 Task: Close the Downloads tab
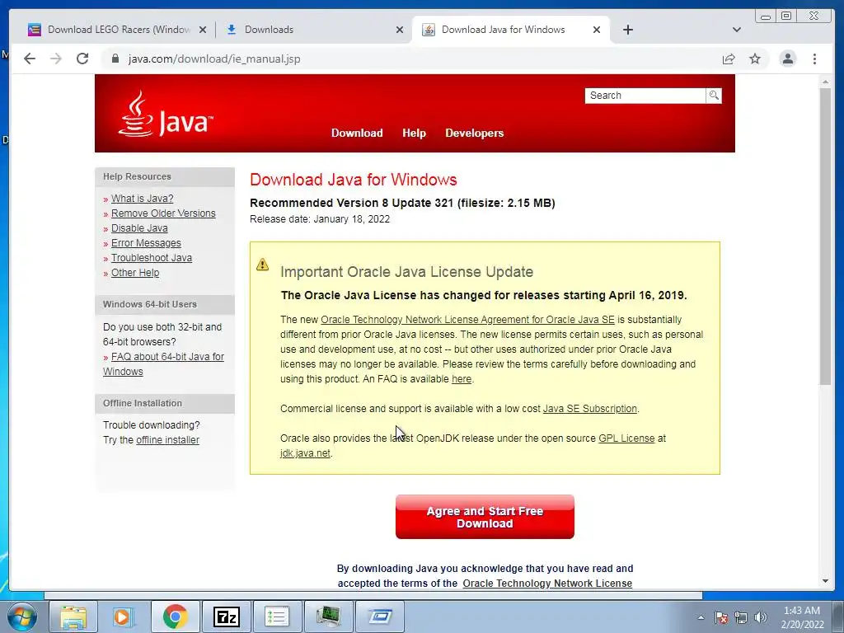[400, 30]
